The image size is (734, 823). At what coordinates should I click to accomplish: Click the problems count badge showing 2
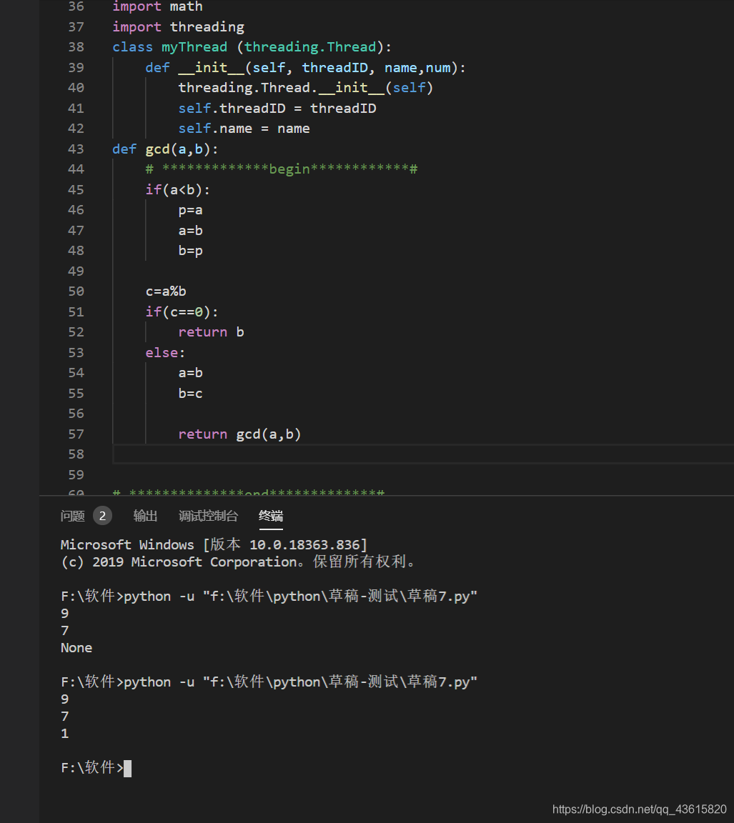[101, 515]
